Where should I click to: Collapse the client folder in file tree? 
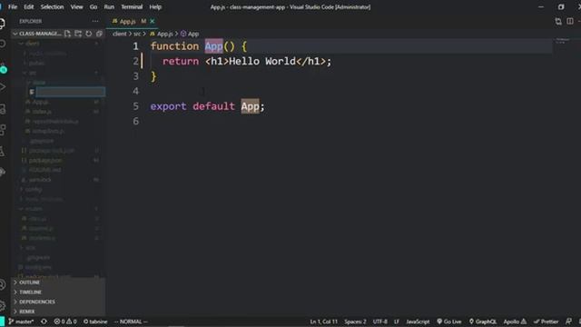coord(58,44)
